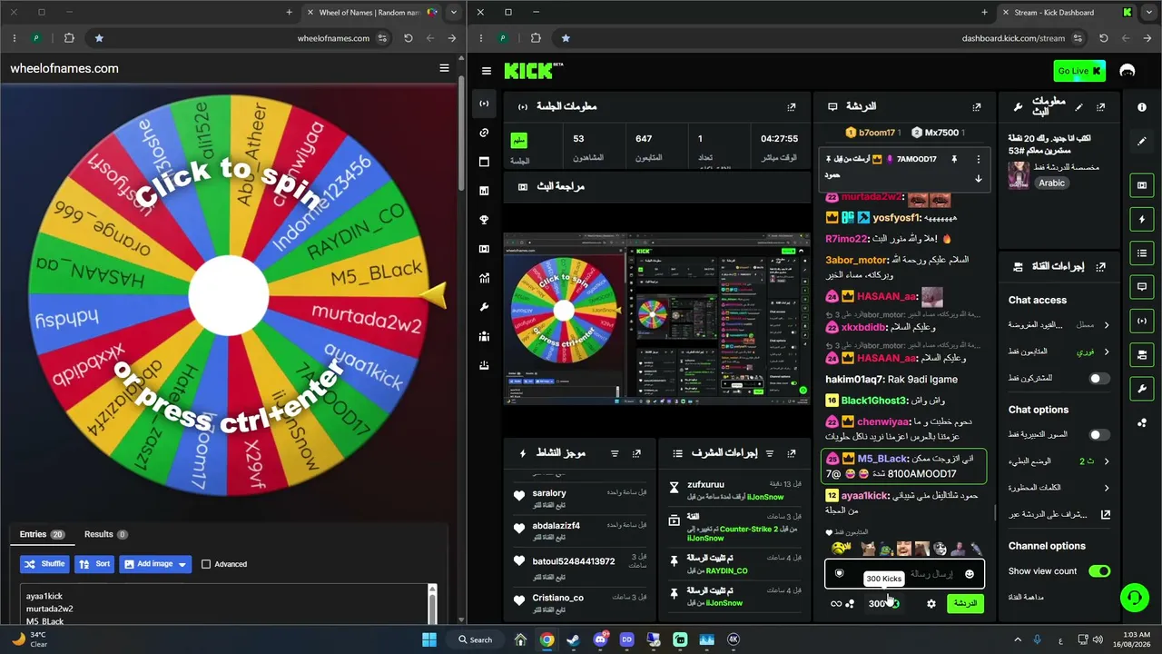1162x654 pixels.
Task: Shuffle the wheel entries
Action: (x=44, y=564)
